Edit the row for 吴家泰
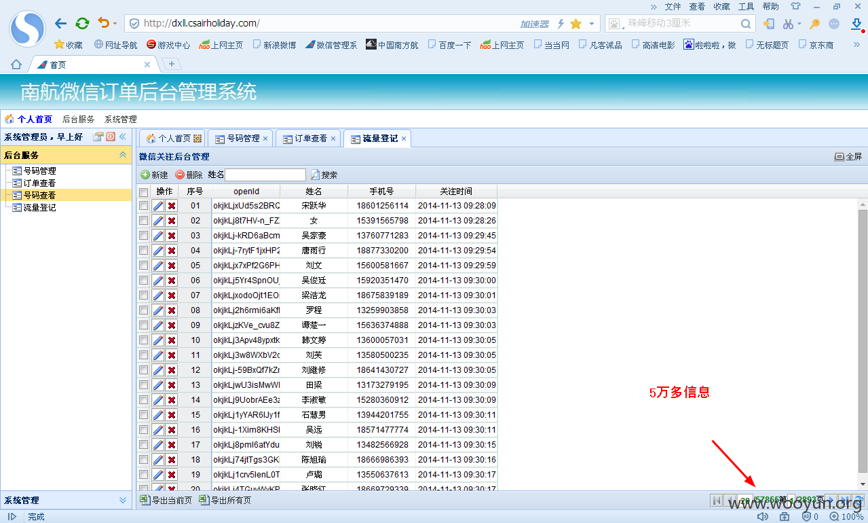This screenshot has width=868, height=523. pyautogui.click(x=158, y=235)
